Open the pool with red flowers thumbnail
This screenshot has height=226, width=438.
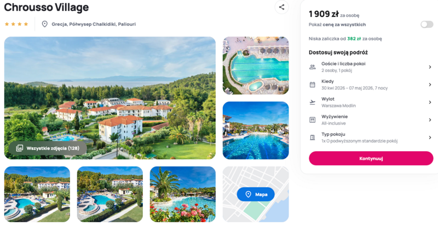(183, 194)
